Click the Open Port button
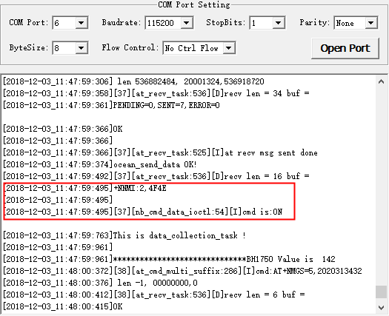Viewport: 389px width, 316px height. [x=345, y=48]
